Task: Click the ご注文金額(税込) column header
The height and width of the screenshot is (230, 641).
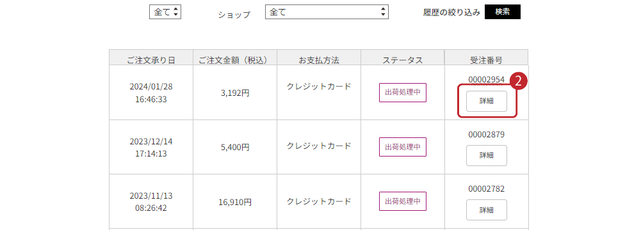Action: (x=235, y=60)
